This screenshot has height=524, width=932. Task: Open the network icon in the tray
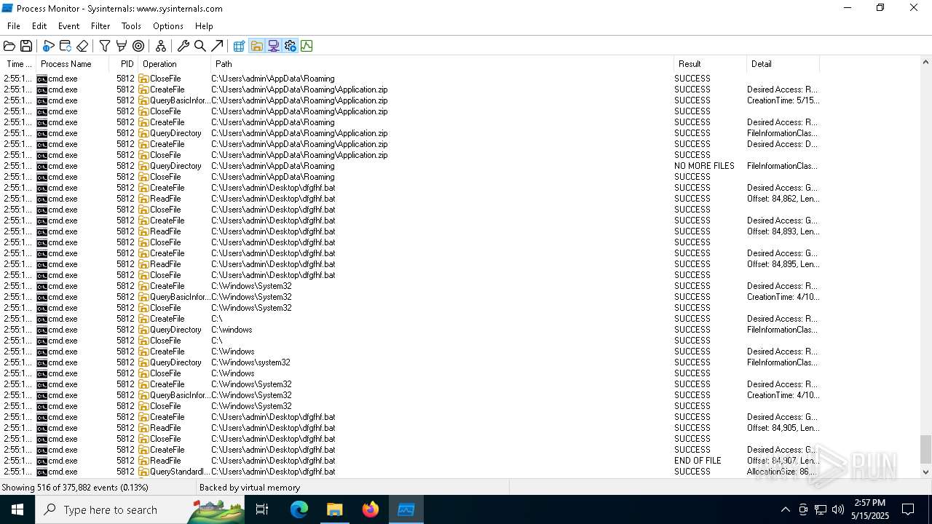(x=820, y=509)
